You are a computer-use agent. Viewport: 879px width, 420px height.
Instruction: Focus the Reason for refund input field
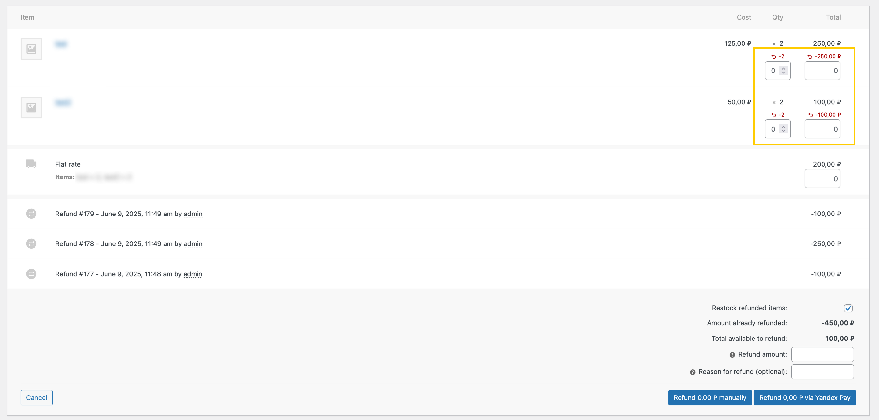click(x=822, y=372)
